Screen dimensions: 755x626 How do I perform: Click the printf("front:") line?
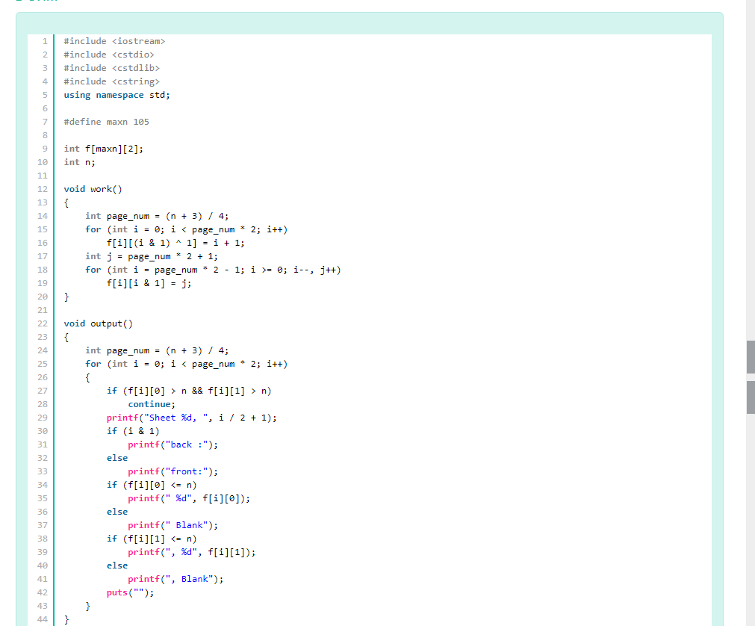tap(173, 472)
